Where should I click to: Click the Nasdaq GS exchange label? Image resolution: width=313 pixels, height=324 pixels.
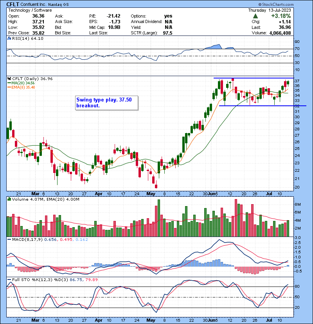click(x=58, y=5)
